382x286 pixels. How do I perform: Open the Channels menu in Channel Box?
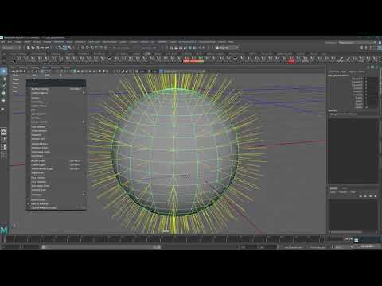tap(334, 71)
